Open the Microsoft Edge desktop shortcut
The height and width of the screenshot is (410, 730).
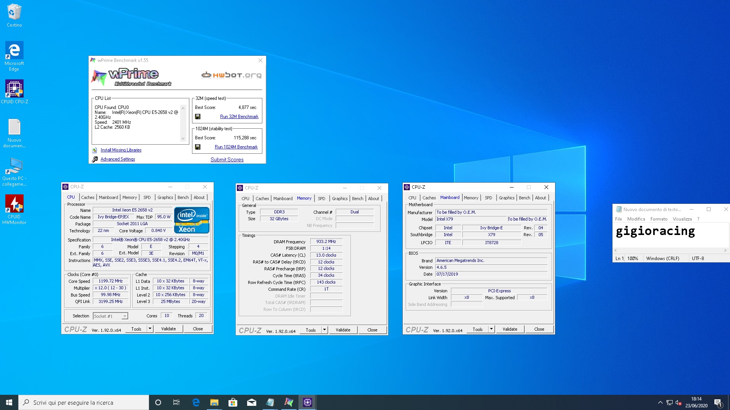click(x=14, y=56)
